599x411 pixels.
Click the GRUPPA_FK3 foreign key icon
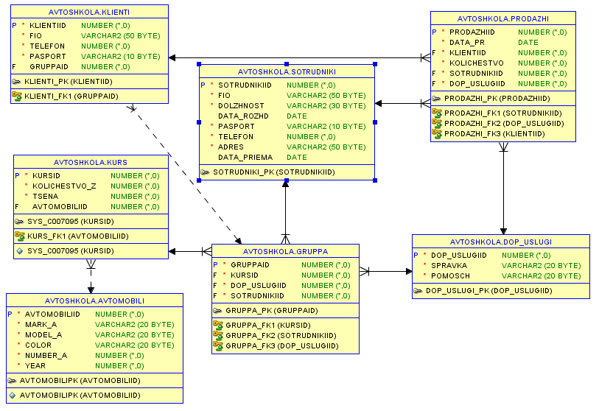[218, 345]
